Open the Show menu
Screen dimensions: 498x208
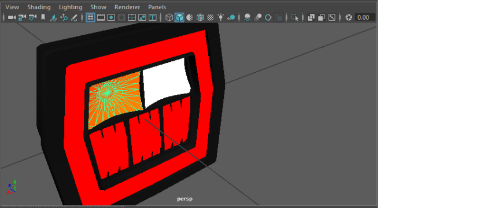(x=98, y=7)
